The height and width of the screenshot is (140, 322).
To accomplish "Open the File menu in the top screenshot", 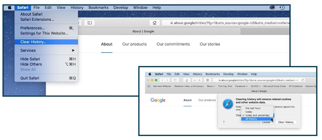I will coord(36,8).
